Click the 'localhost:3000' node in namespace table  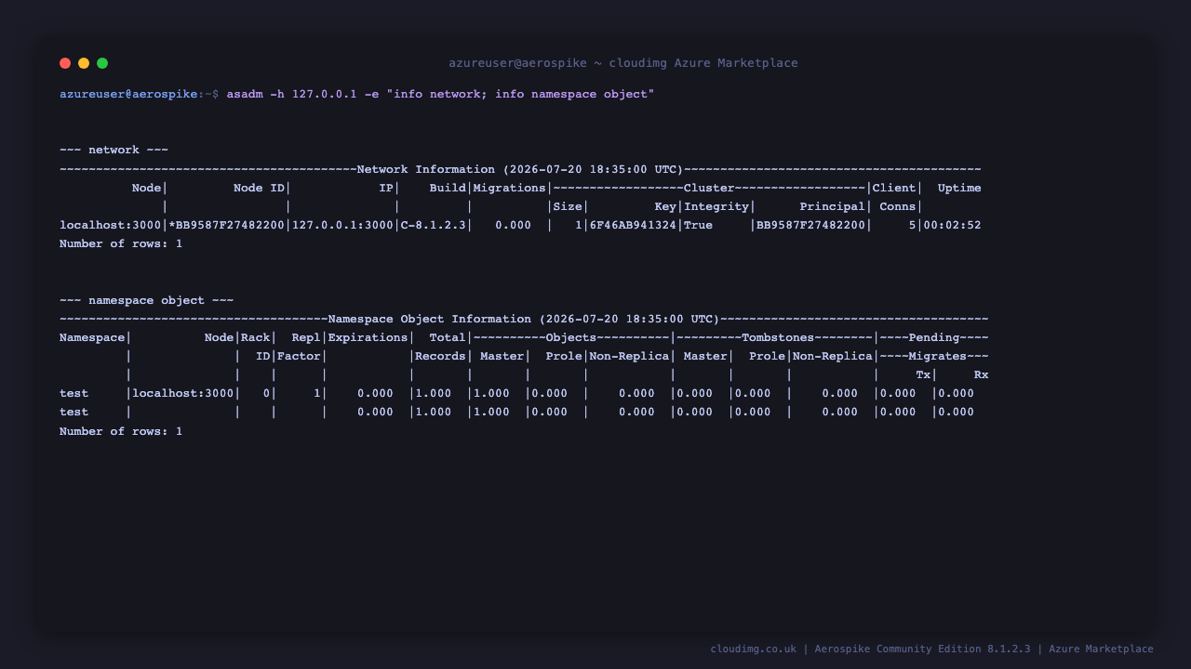click(182, 393)
